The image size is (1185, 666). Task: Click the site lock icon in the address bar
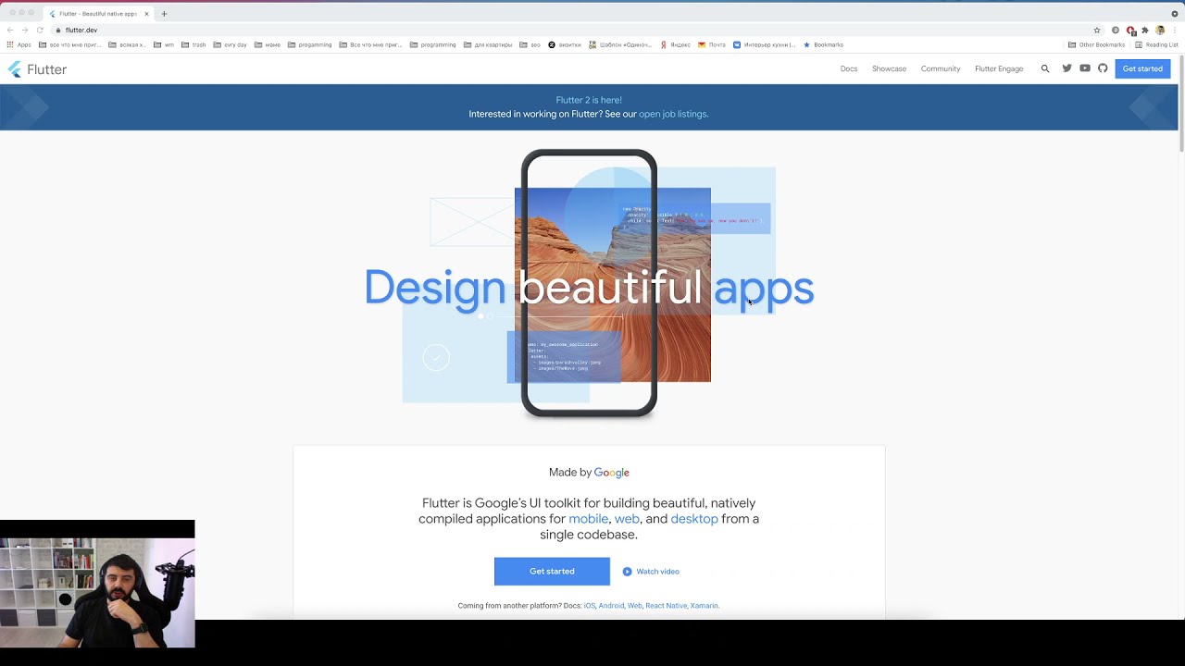click(x=57, y=30)
